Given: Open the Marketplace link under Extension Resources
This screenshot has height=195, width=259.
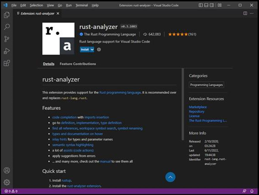Looking at the screenshot, I should click(x=197, y=107).
